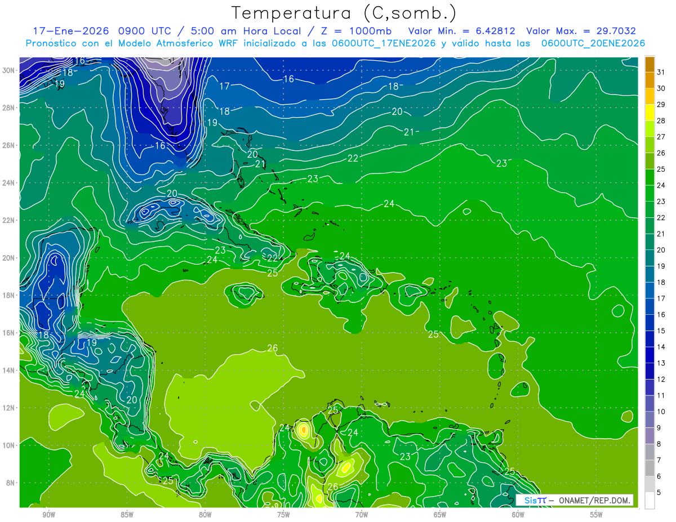Screen dimensions: 676x522
Task: Click the '29' color scale label
Action: pyautogui.click(x=661, y=104)
